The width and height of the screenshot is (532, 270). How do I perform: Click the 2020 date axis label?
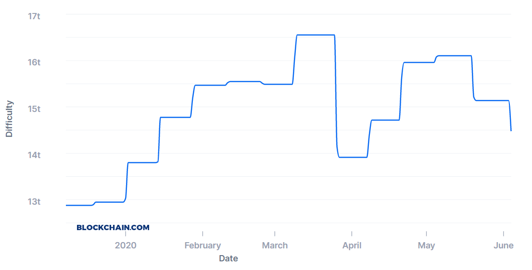[x=126, y=245]
